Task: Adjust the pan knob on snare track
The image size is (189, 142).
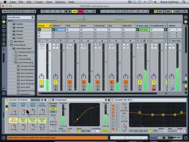Action: (83, 77)
